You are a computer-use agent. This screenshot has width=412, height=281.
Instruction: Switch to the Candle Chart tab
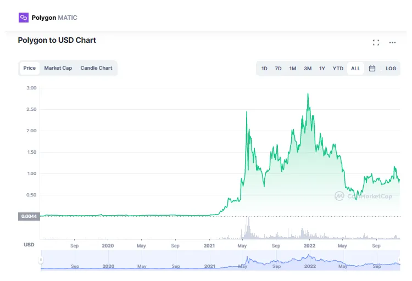96,68
